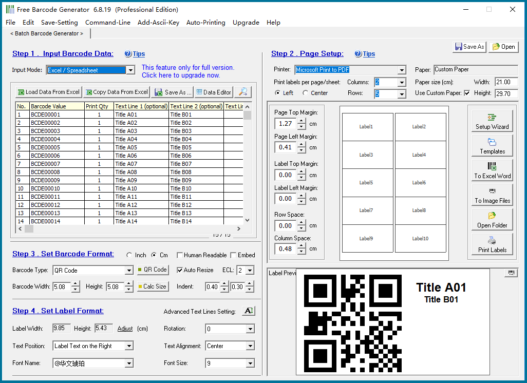Click the paper Width input field
This screenshot has width=527, height=383.
click(506, 82)
